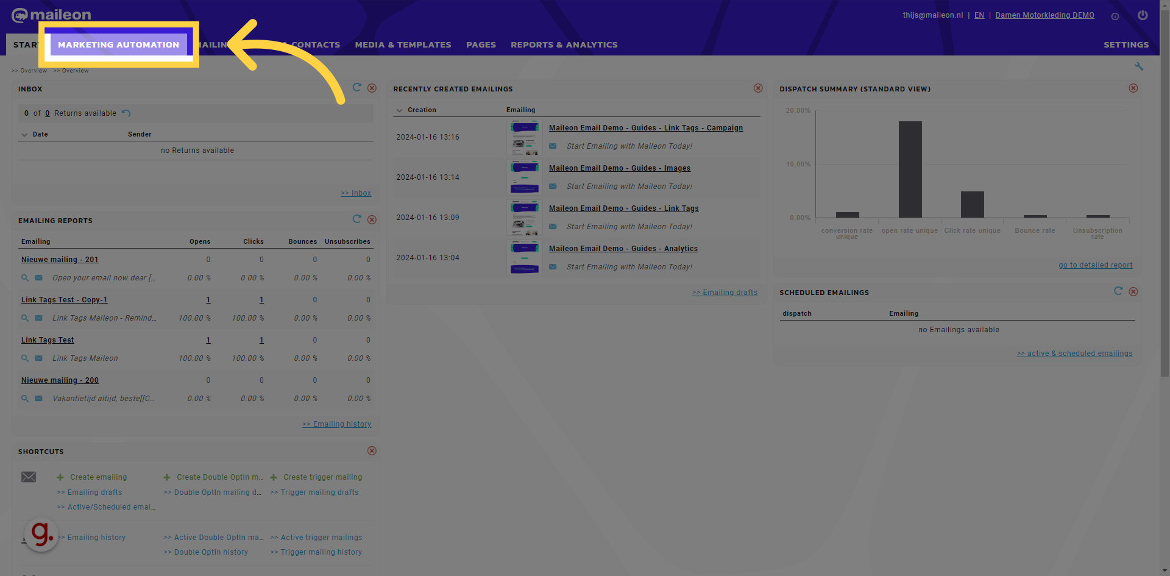
Task: Open thumbnail of Guides - Images emailing
Action: 525,177
